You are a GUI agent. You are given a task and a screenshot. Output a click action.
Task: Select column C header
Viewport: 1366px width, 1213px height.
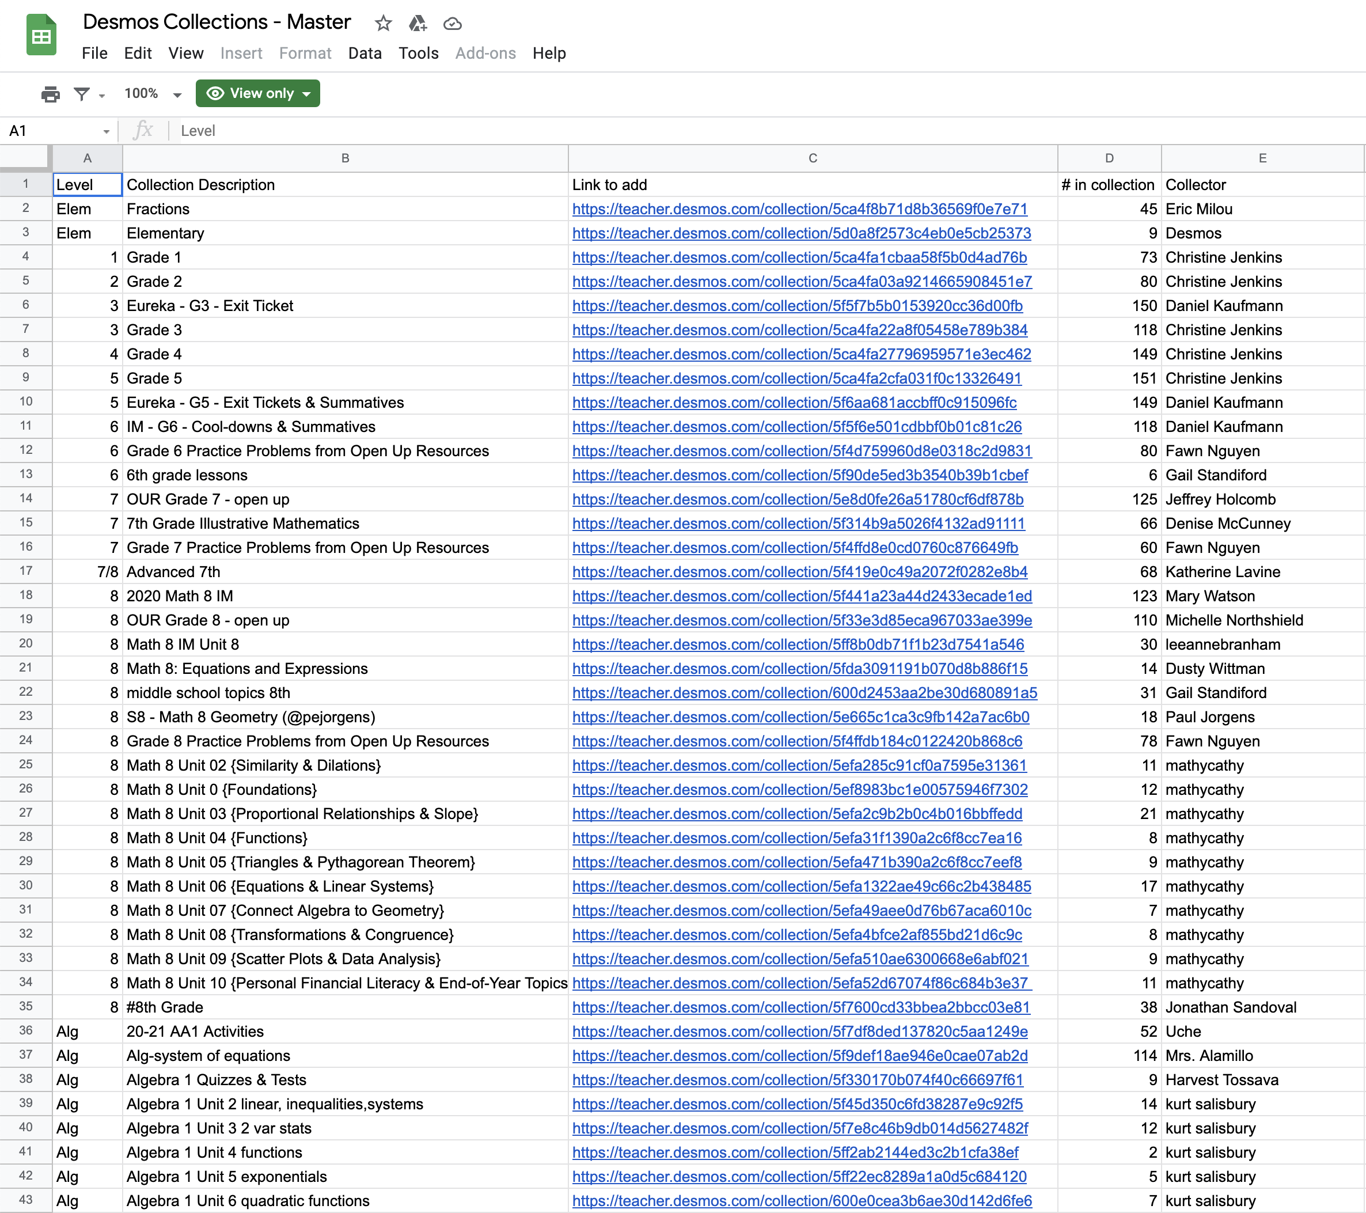813,158
